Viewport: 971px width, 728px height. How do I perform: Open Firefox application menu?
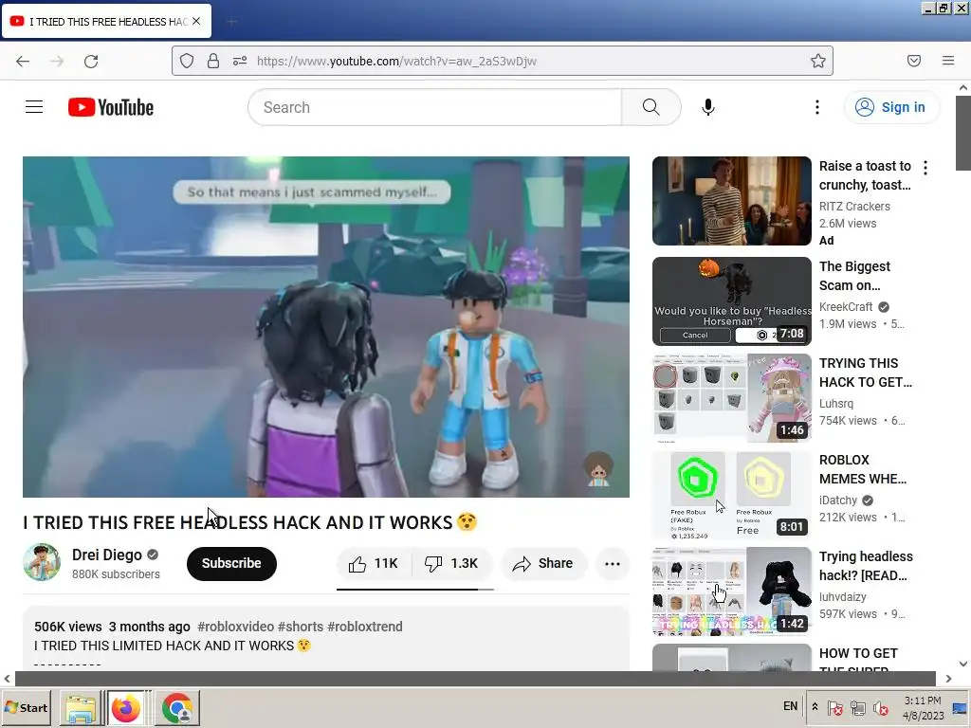(x=948, y=61)
